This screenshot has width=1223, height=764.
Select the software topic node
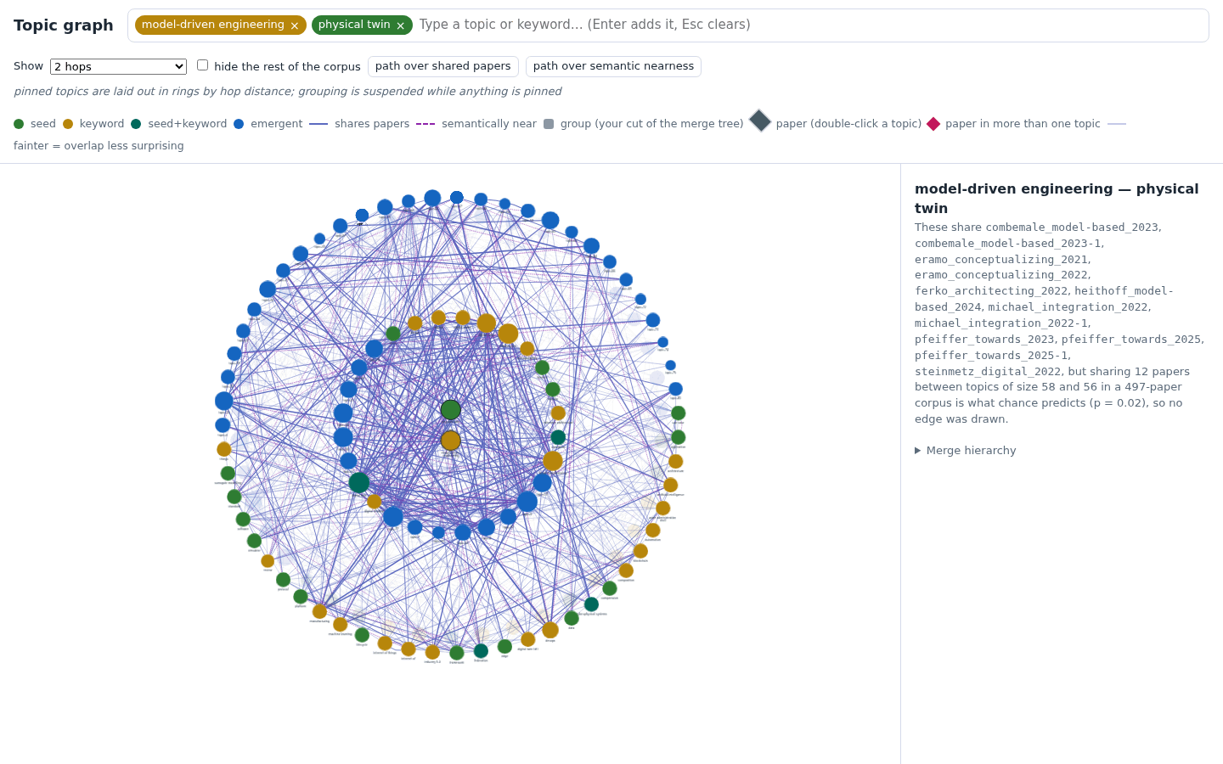pyautogui.click(x=243, y=520)
